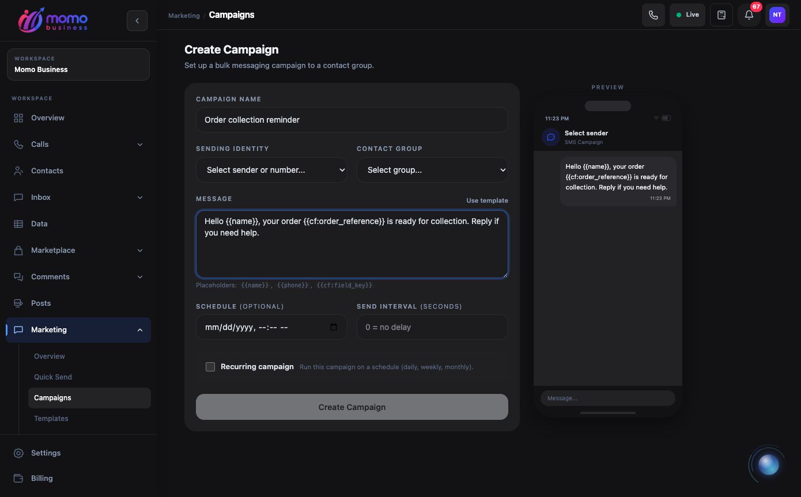The height and width of the screenshot is (497, 801).
Task: Click the Send Interval input field
Action: pos(432,327)
